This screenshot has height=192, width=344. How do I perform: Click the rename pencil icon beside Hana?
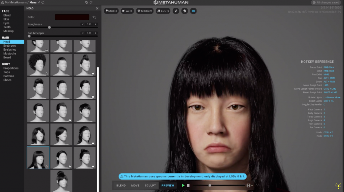[39, 2]
